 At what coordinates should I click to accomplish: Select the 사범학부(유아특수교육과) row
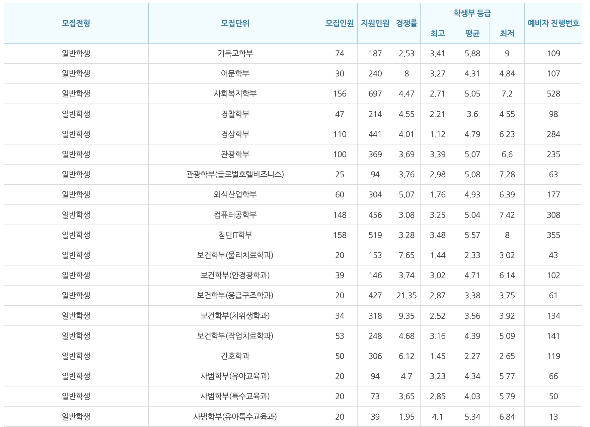234,416
